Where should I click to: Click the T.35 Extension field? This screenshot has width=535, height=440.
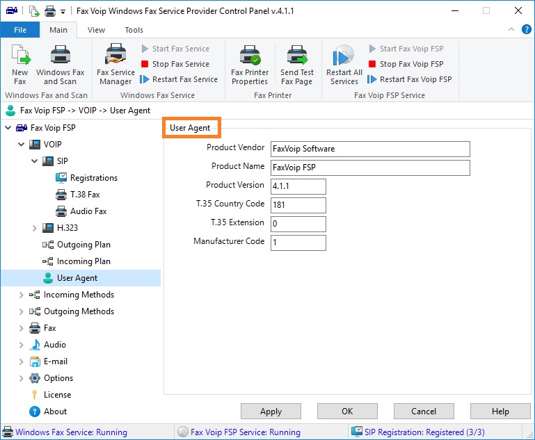298,224
